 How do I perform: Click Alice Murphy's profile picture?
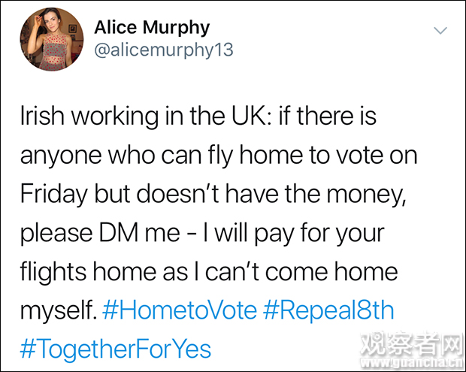(51, 41)
